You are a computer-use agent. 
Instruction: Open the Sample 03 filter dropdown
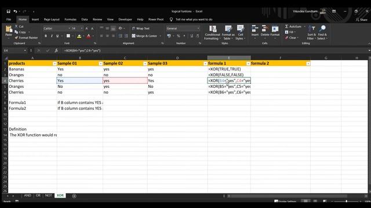click(205, 64)
